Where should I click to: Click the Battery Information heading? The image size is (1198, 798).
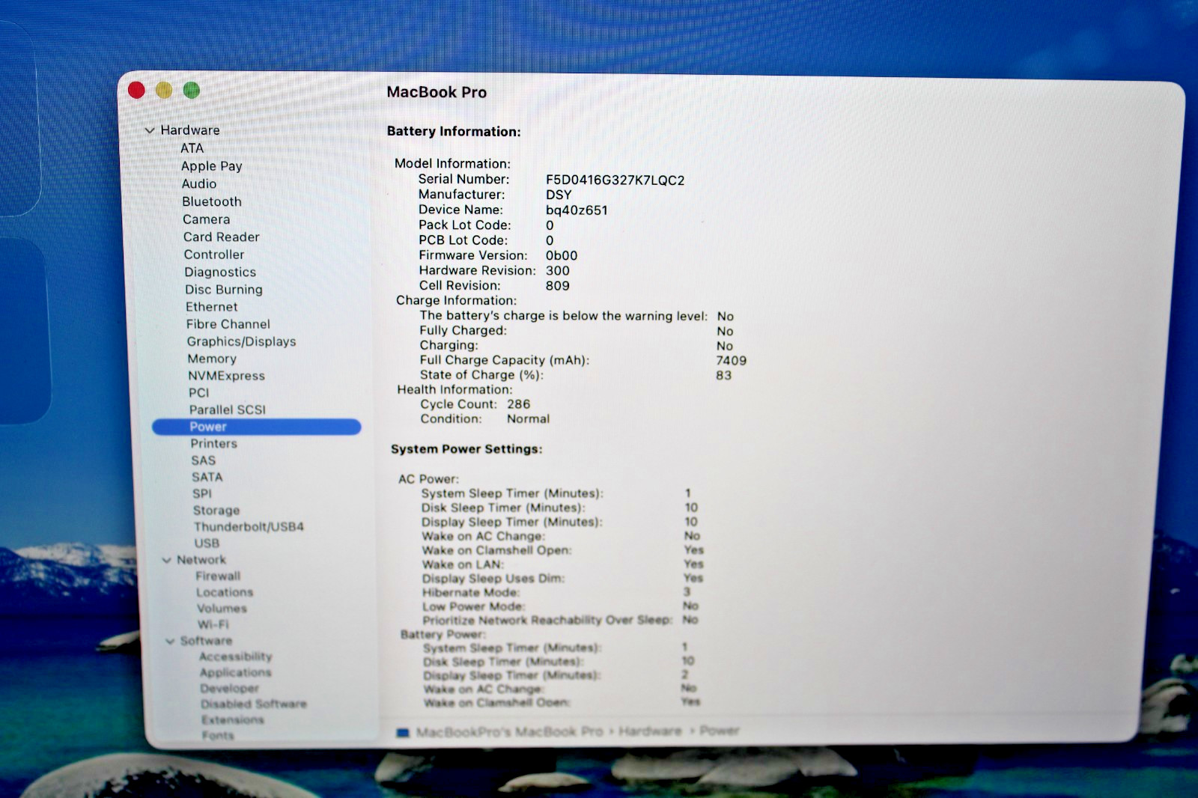(x=454, y=132)
